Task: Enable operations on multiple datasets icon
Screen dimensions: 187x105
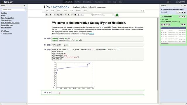Action: [180, 13]
